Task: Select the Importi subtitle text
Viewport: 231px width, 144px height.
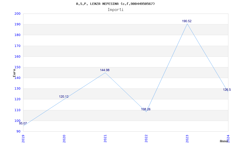Action: 115,10
